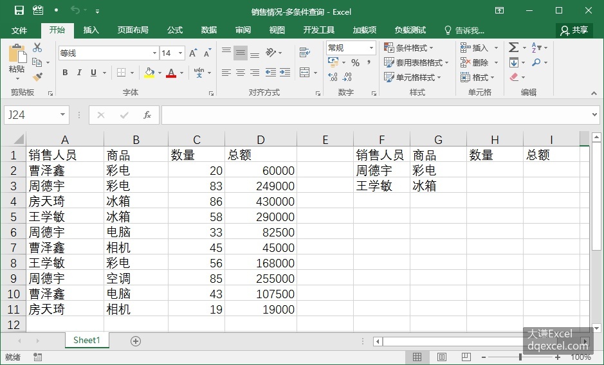Open the 套用表格格式 dropdown
The height and width of the screenshot is (365, 604).
[x=416, y=62]
